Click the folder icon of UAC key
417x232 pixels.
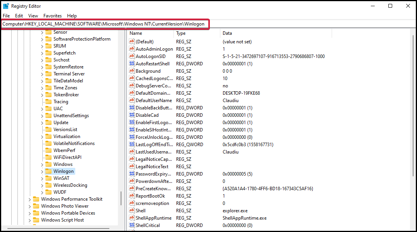click(48, 108)
